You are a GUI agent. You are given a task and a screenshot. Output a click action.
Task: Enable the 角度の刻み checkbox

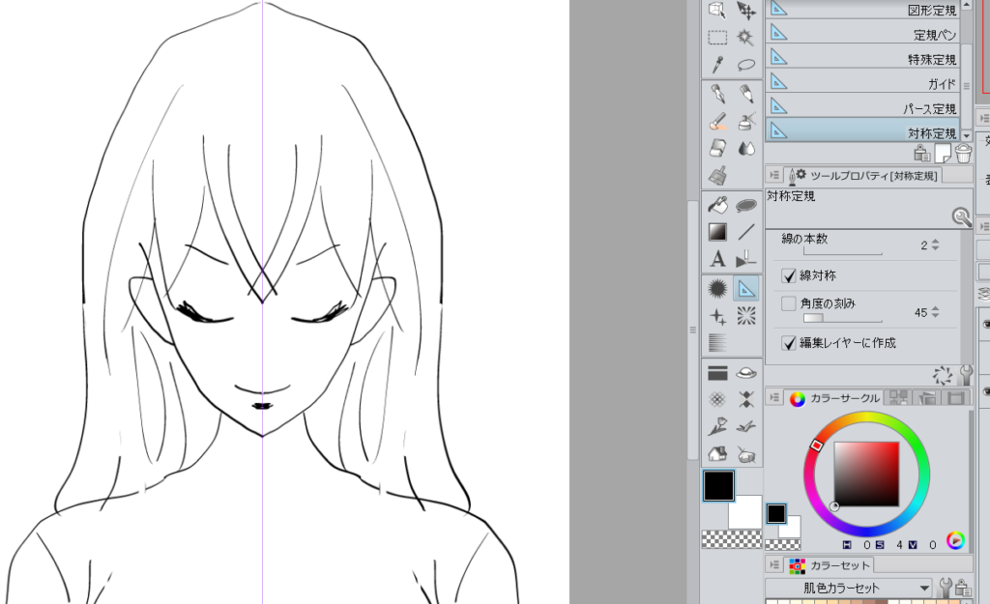coord(789,303)
